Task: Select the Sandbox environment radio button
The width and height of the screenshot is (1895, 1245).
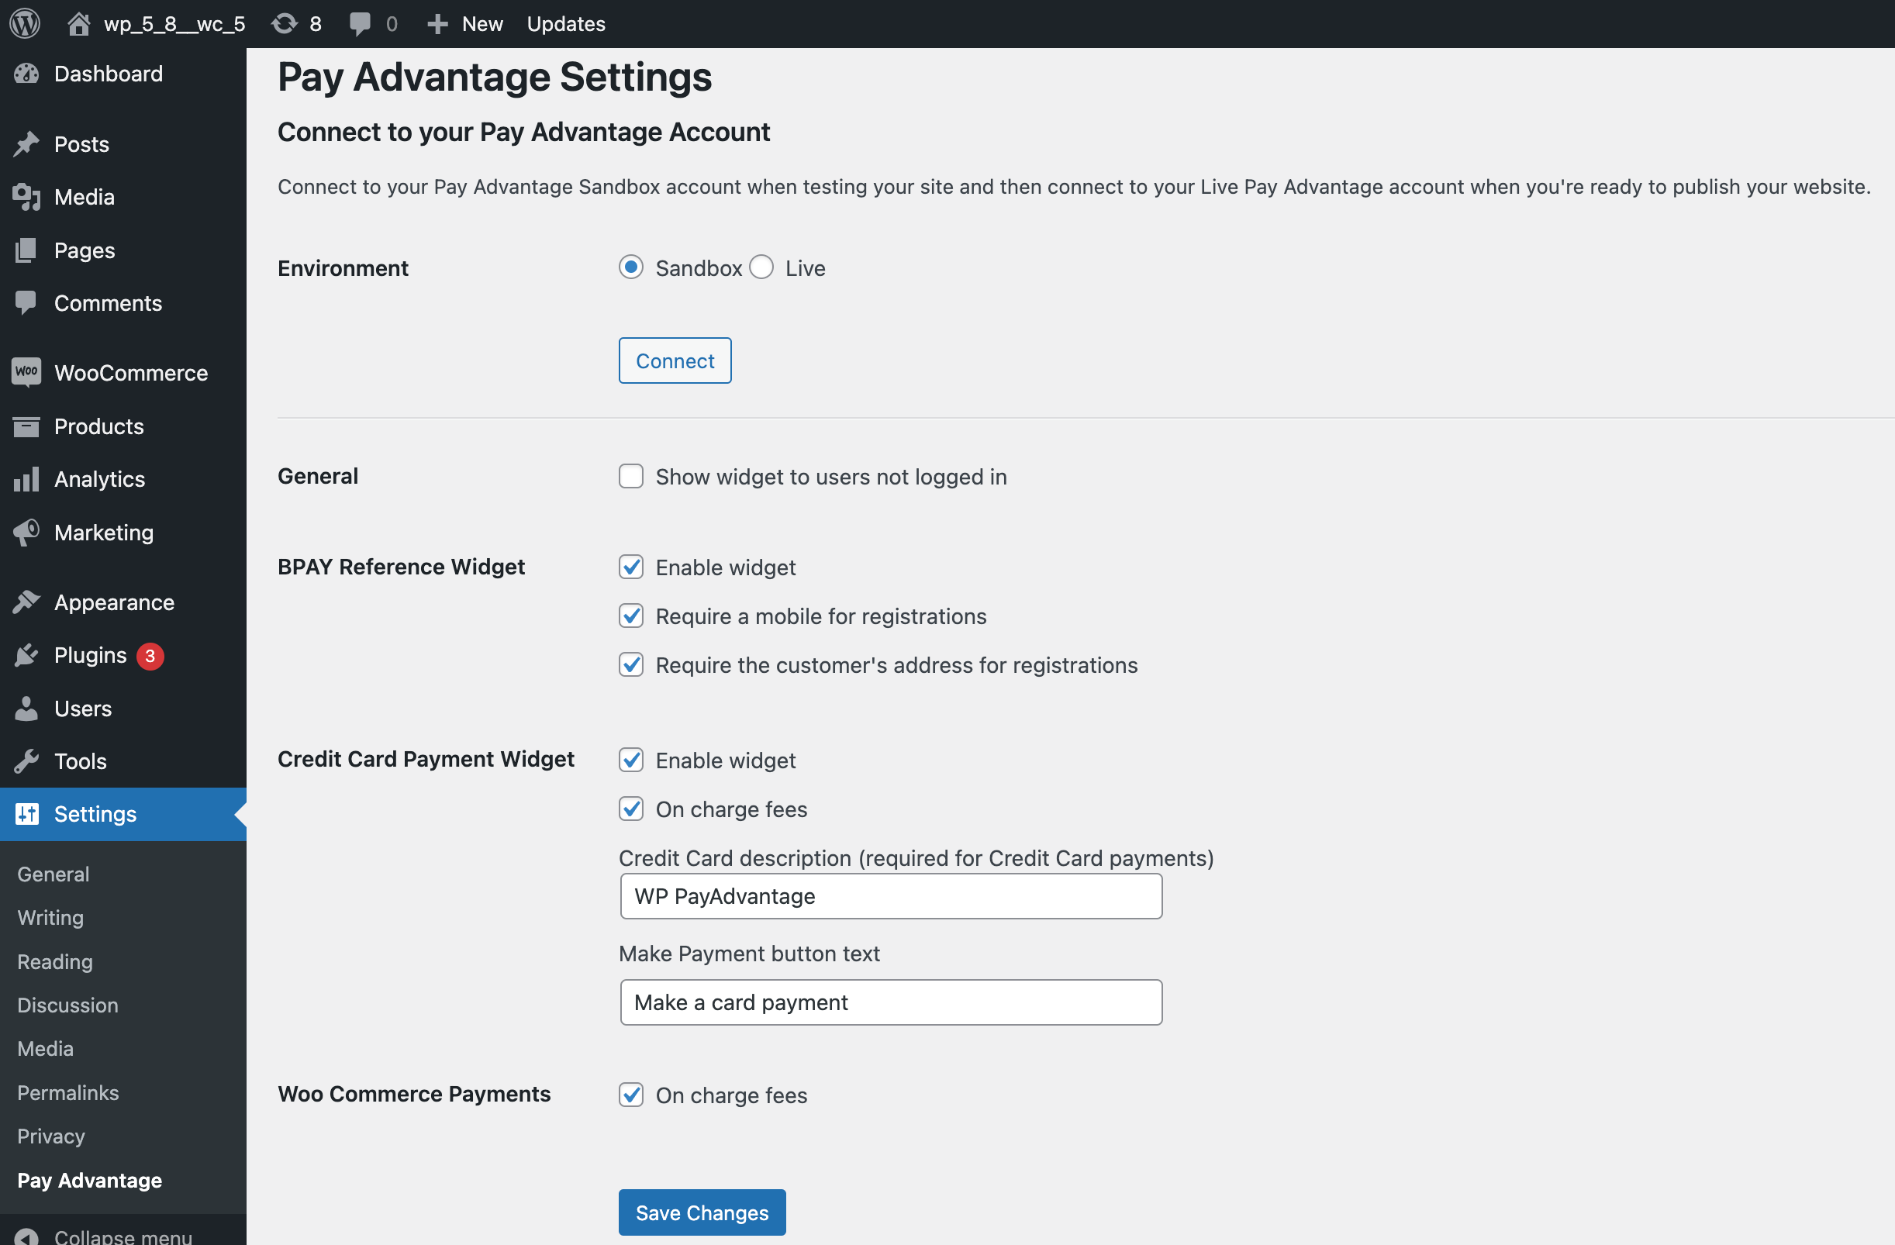Action: tap(630, 267)
